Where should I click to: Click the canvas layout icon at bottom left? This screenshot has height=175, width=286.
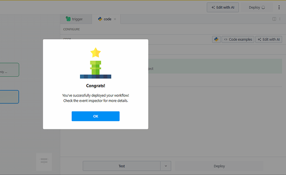(44, 162)
